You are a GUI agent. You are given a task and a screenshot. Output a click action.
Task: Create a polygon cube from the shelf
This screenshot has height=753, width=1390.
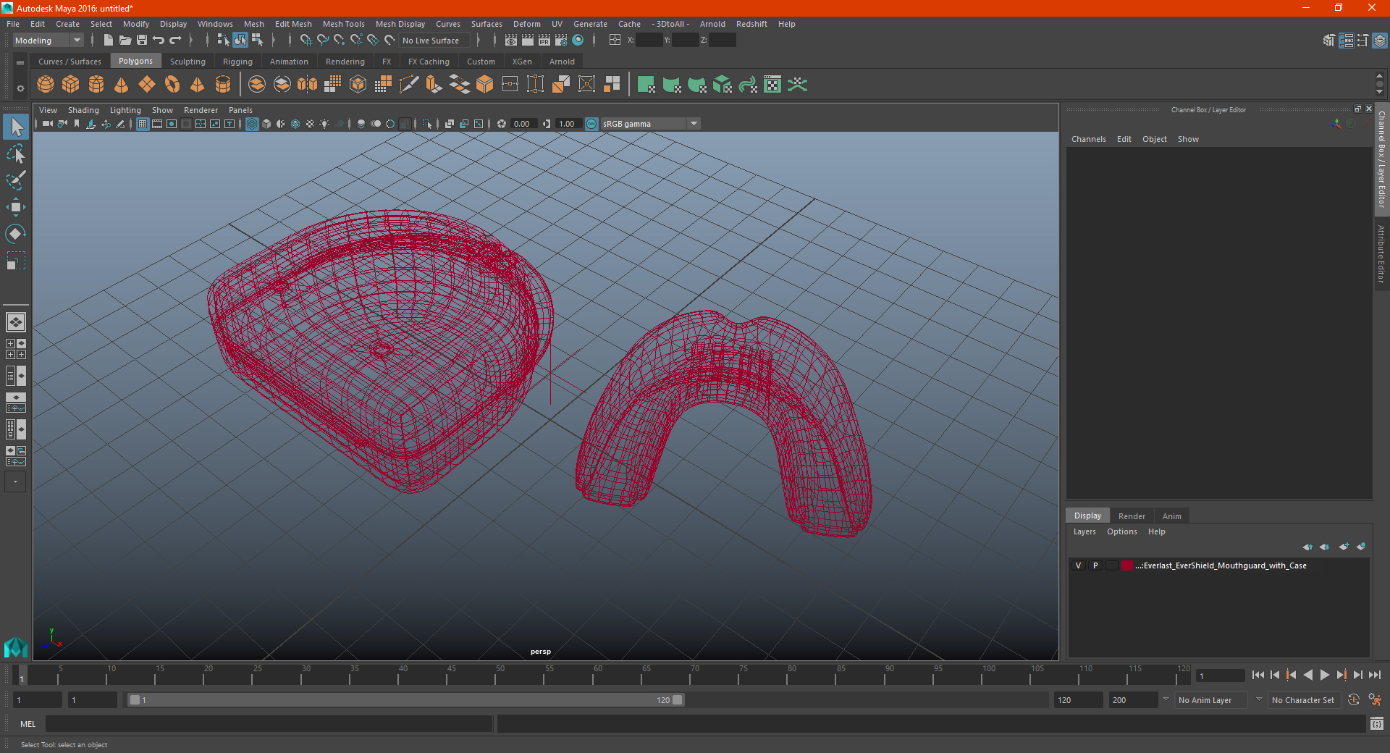pos(71,85)
